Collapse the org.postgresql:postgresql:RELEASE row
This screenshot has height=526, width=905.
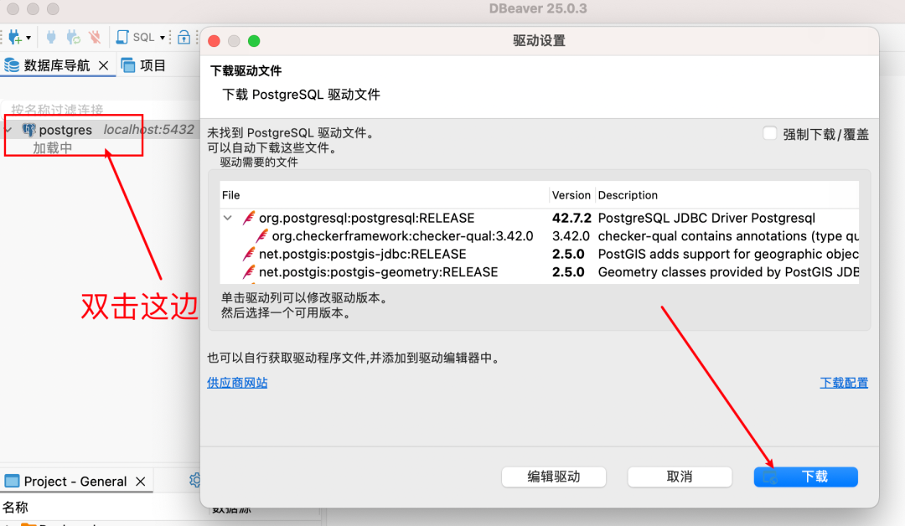click(228, 218)
